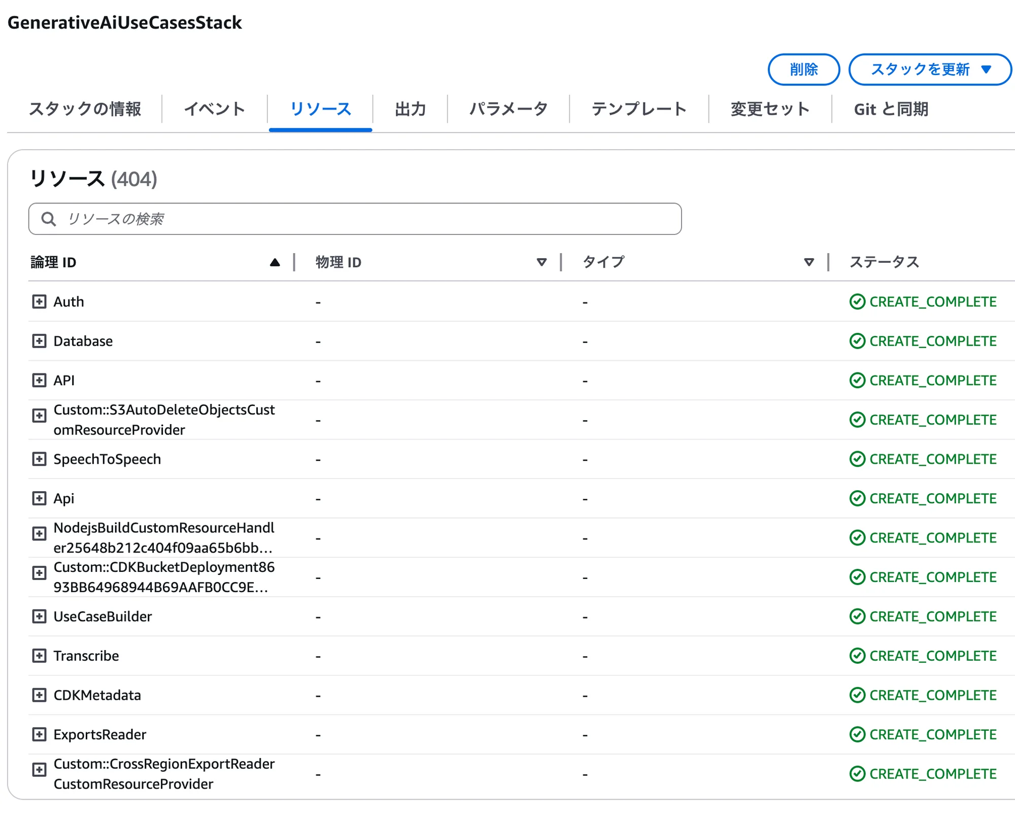Screen dimensions: 1015x819
Task: Expand the Auth resource row
Action: [x=39, y=301]
